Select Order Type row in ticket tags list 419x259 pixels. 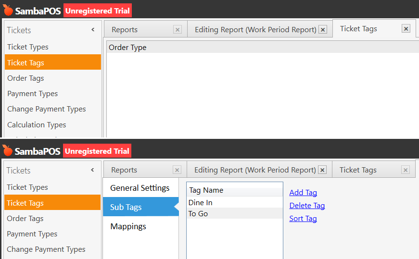click(x=263, y=47)
